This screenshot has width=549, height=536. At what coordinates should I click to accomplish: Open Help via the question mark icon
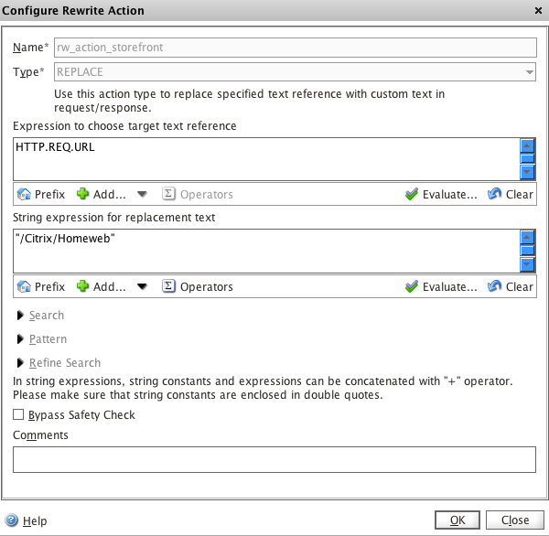(12, 520)
